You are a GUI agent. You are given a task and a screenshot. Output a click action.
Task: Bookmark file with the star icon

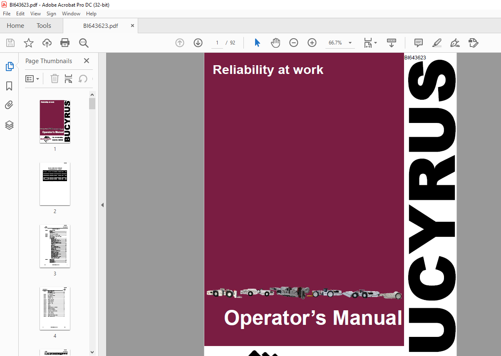[29, 43]
